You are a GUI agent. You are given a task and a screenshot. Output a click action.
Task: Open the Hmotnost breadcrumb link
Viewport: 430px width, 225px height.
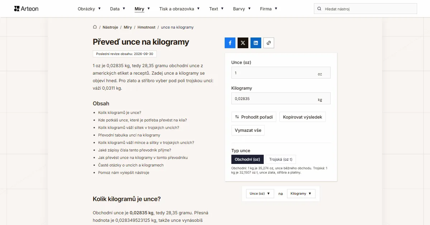click(147, 27)
